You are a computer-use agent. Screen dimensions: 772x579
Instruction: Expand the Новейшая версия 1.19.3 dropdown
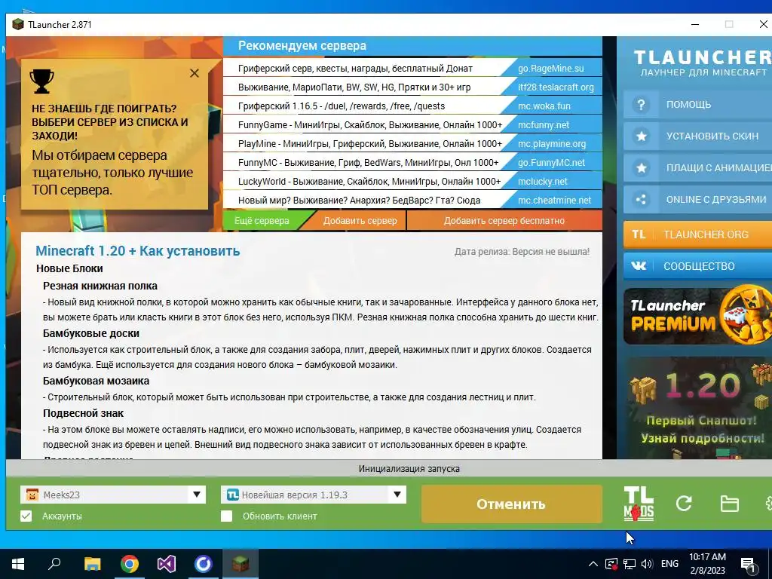click(x=397, y=495)
